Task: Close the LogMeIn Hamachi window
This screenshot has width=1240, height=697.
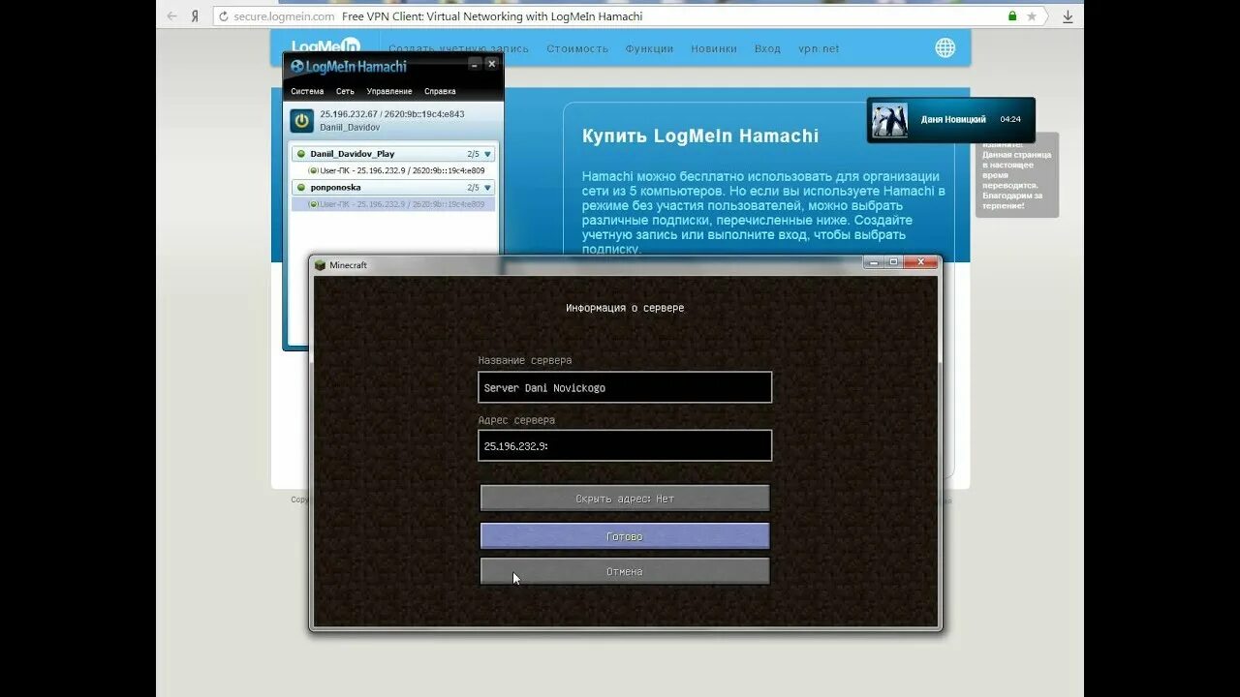Action: (491, 64)
